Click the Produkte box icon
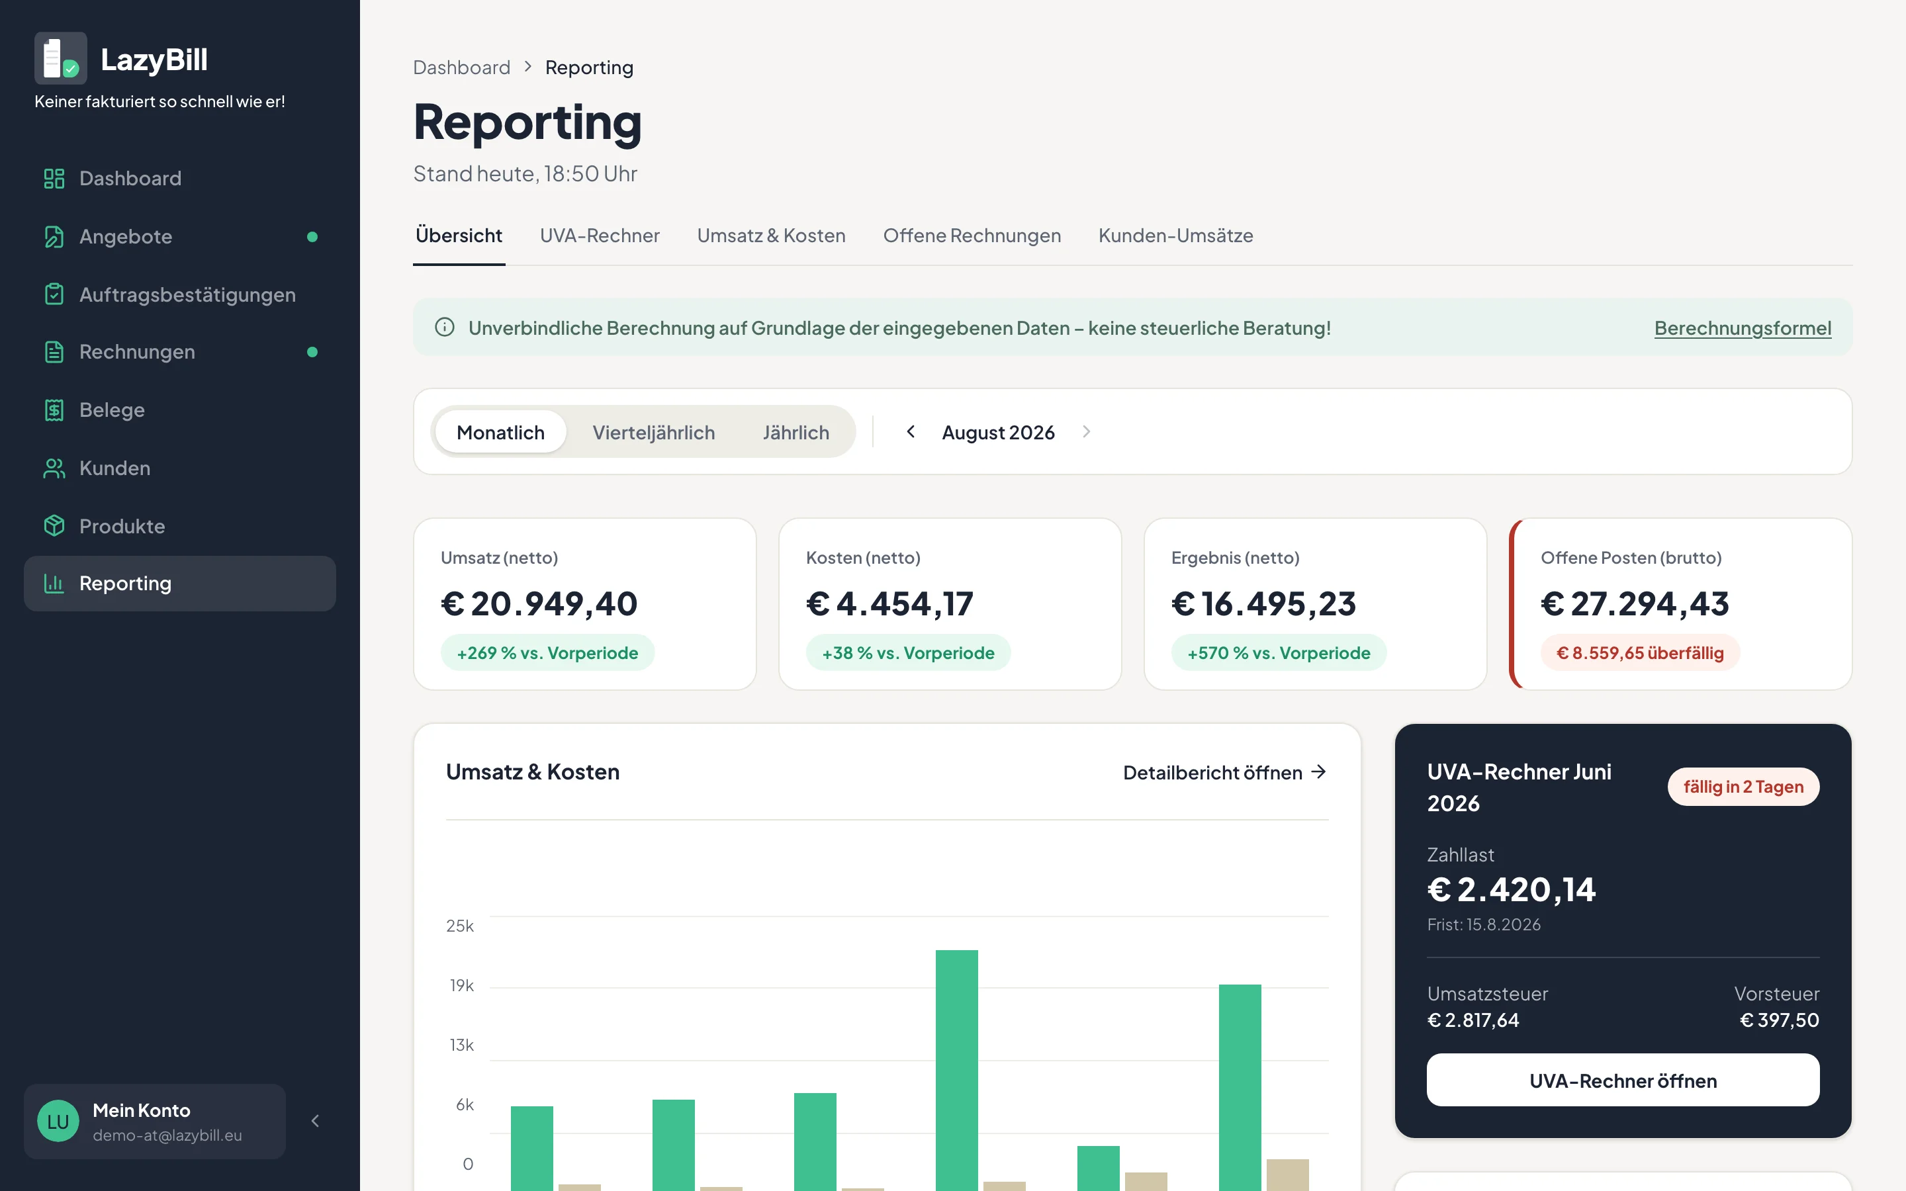The height and width of the screenshot is (1191, 1906). pyautogui.click(x=54, y=525)
